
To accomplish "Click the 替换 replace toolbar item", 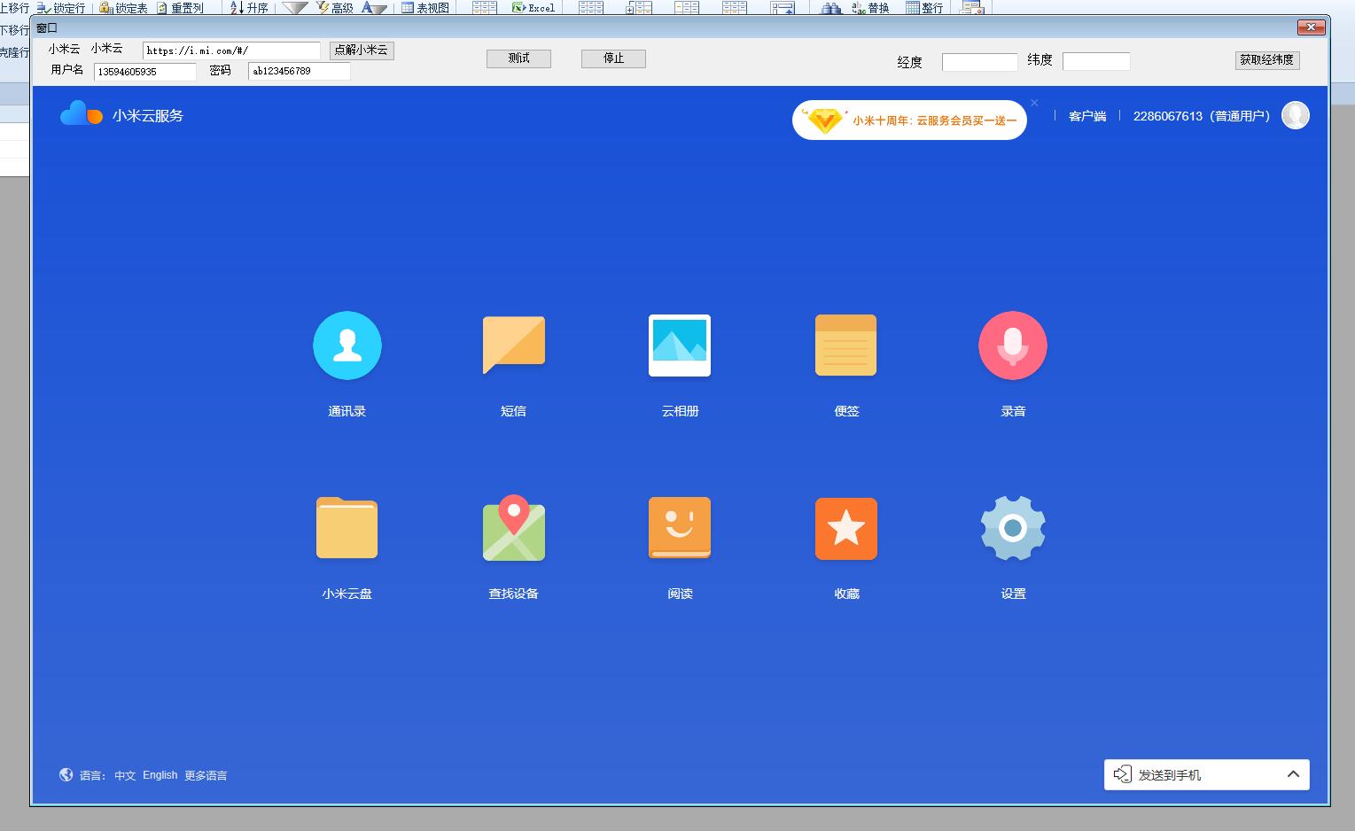I will coord(870,7).
